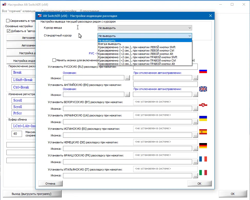
Task: Toggle 'Сворачивать в трей' checkbox in main window
Action: click(8, 21)
